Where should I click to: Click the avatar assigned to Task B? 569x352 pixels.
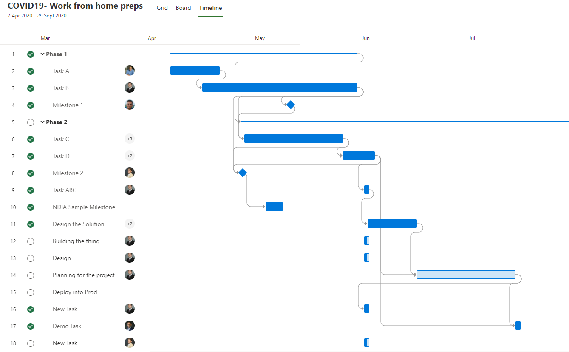tap(130, 88)
